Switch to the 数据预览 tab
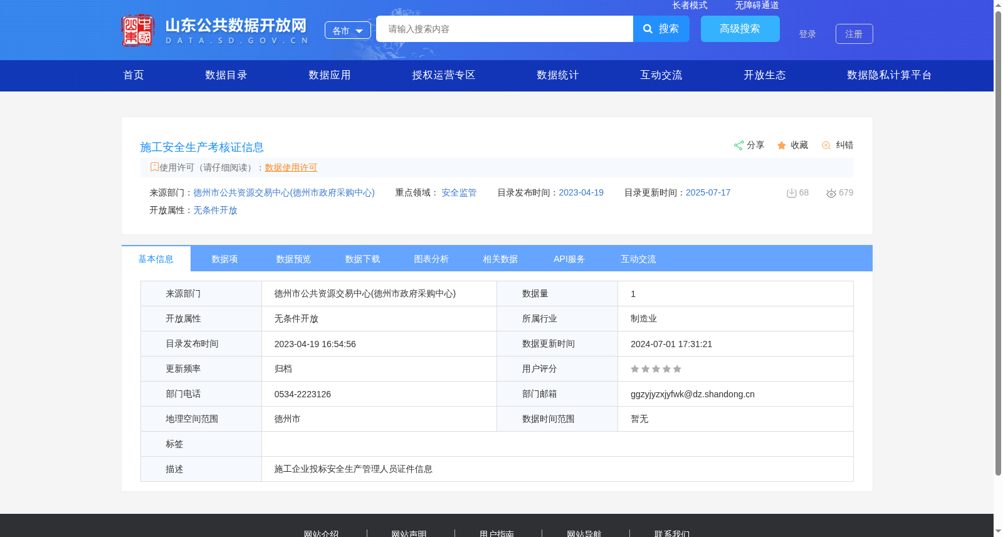Image resolution: width=1003 pixels, height=537 pixels. (x=294, y=259)
